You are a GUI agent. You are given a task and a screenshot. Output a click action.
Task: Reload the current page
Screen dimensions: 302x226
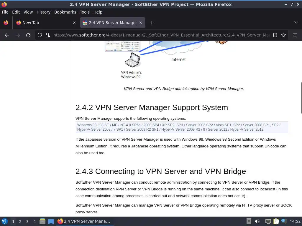coord(28,35)
